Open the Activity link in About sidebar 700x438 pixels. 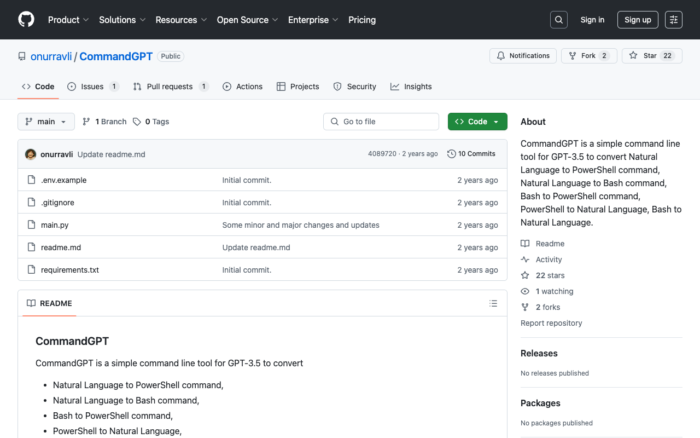click(541, 260)
